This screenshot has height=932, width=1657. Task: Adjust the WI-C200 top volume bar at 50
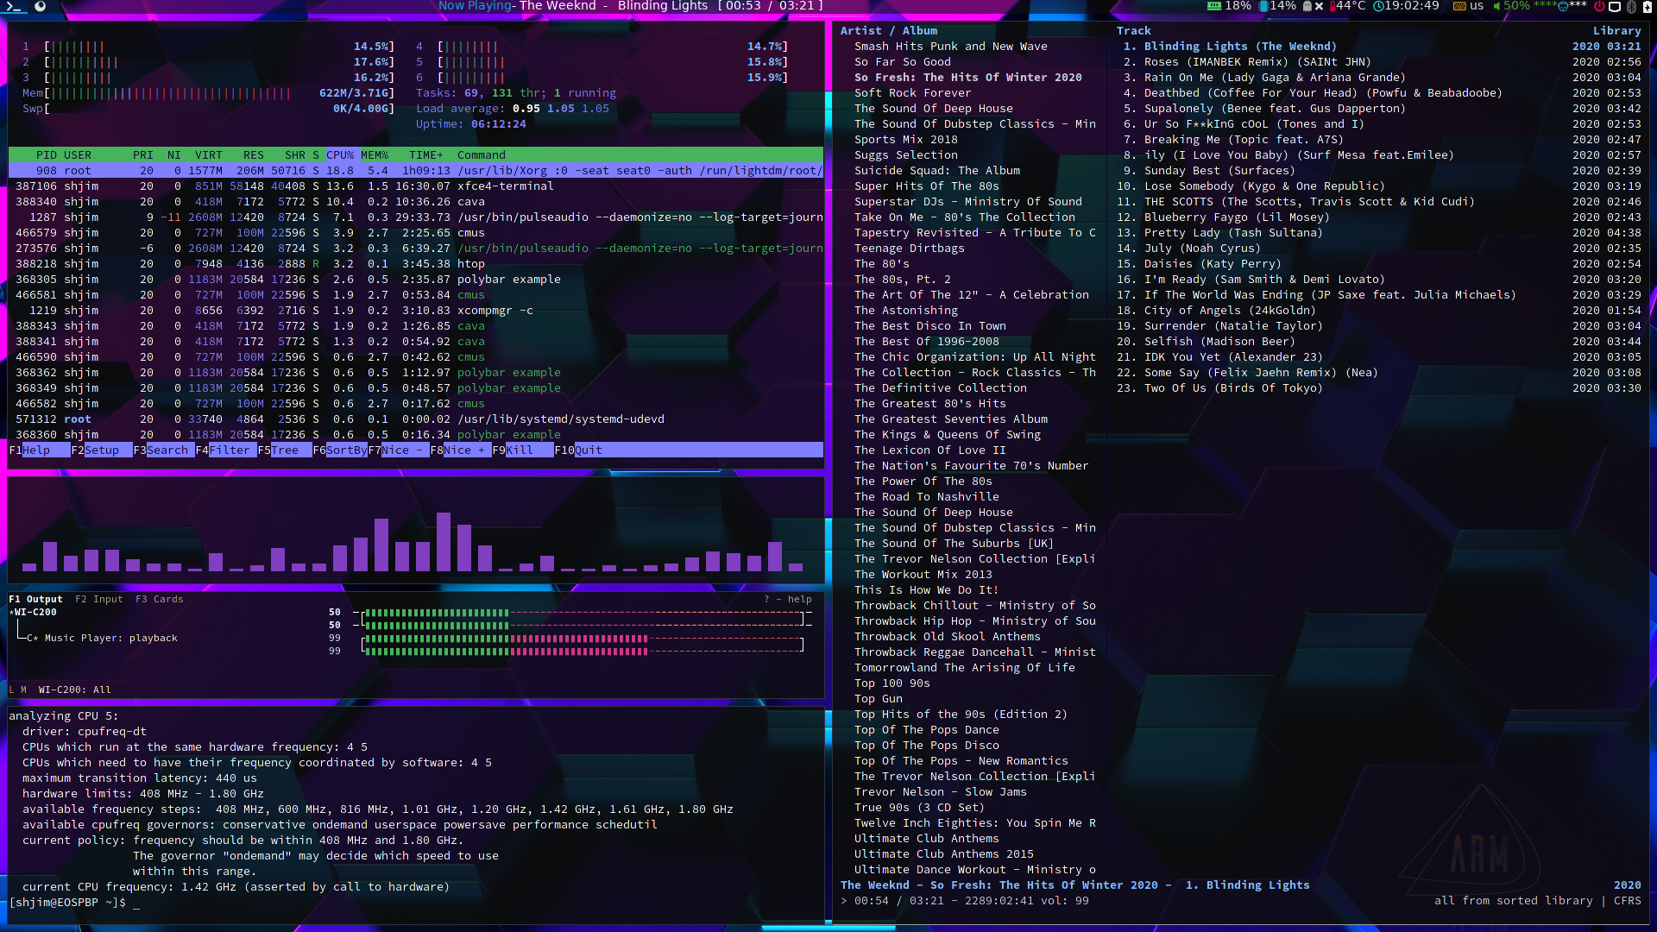(x=583, y=613)
